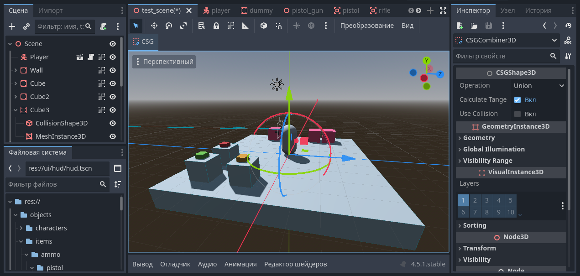The width and height of the screenshot is (580, 276).
Task: Enable render layer 2 in Layers grid
Action: tap(475, 200)
